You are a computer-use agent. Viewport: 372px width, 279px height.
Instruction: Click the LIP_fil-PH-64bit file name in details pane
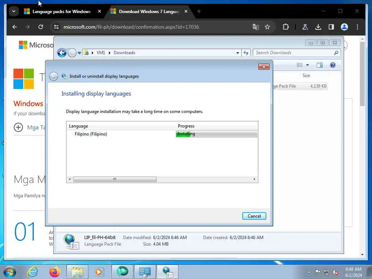[100, 237]
